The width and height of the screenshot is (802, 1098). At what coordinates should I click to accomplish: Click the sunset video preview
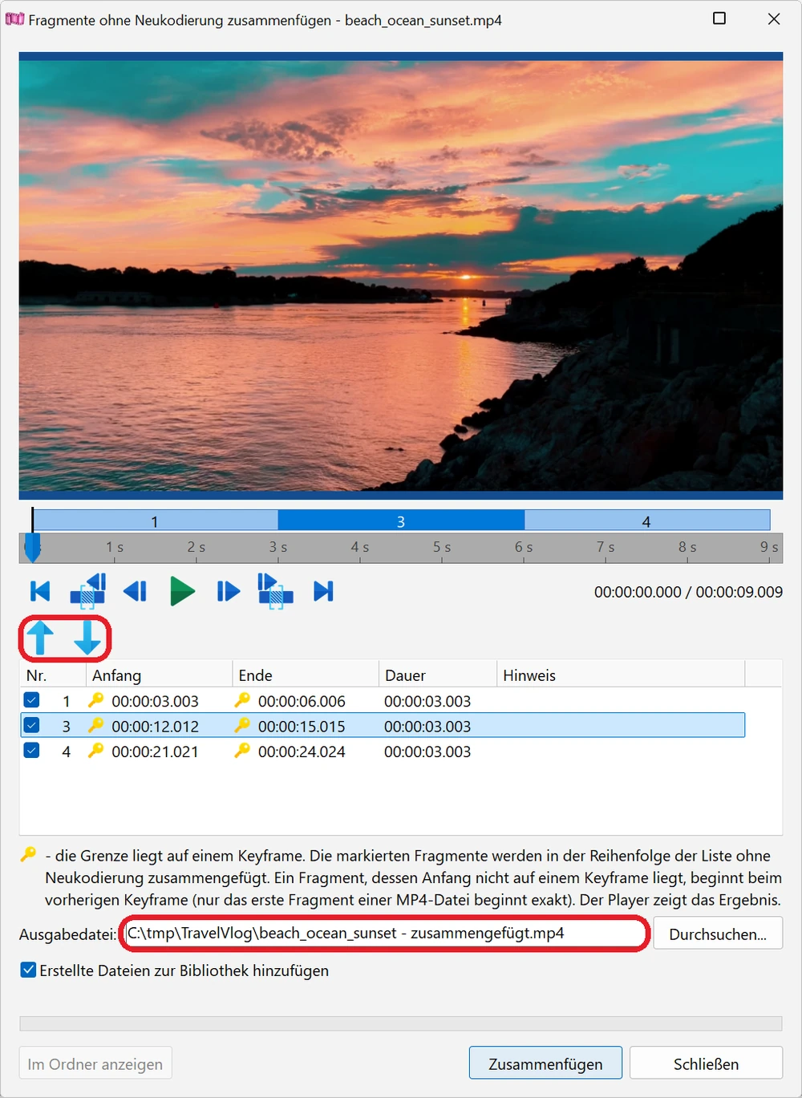[401, 276]
